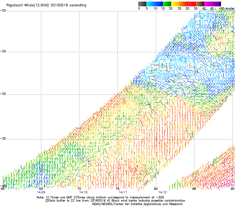Screen dimensions: 235x206
Task: Click the magenta 40-45 knots legend swatch
Action: pyautogui.click(x=208, y=4)
